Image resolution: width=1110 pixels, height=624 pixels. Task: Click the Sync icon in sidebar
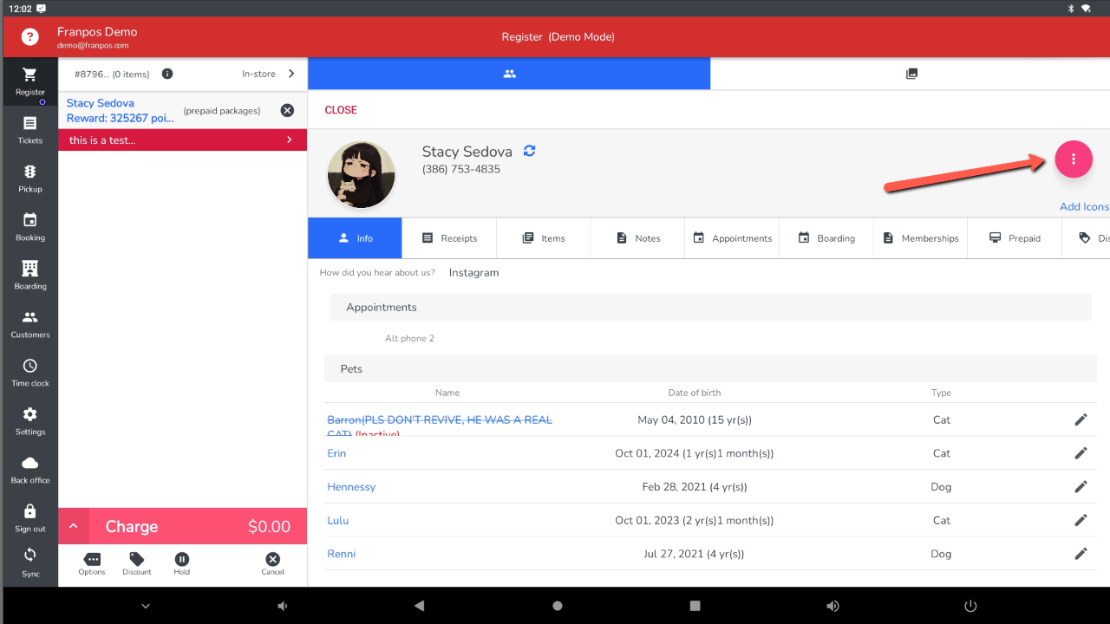[30, 560]
